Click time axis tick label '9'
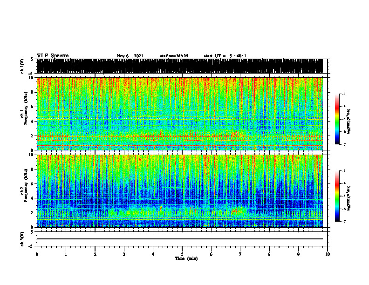Viewport: 369px width, 285px height. (x=298, y=254)
